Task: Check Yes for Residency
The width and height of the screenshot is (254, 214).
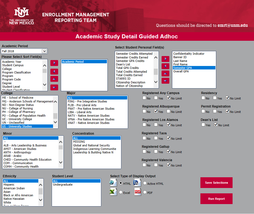Action: 215,98
